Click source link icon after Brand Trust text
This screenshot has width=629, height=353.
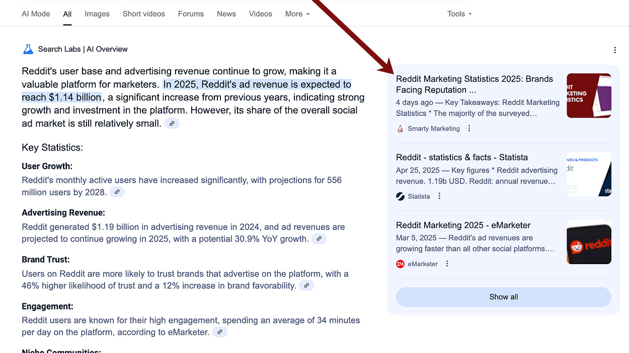[x=306, y=286]
